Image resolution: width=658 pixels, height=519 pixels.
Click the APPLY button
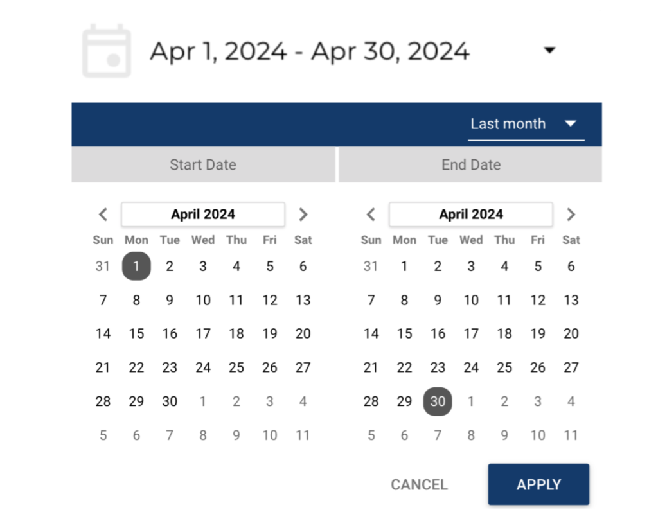coord(538,484)
